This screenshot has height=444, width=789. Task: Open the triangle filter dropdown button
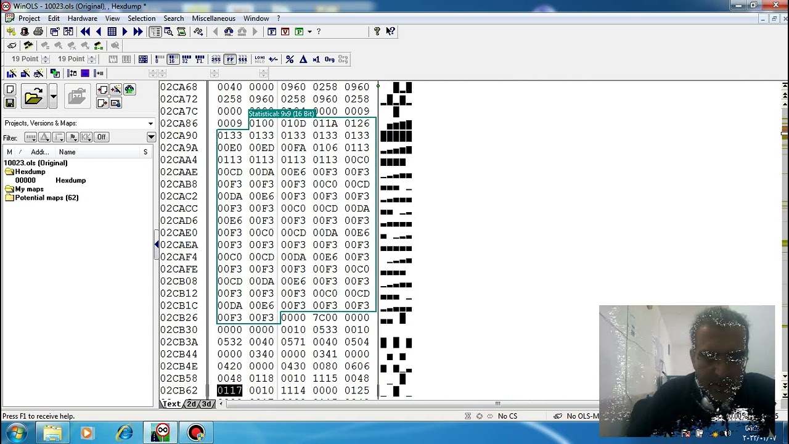click(x=44, y=137)
